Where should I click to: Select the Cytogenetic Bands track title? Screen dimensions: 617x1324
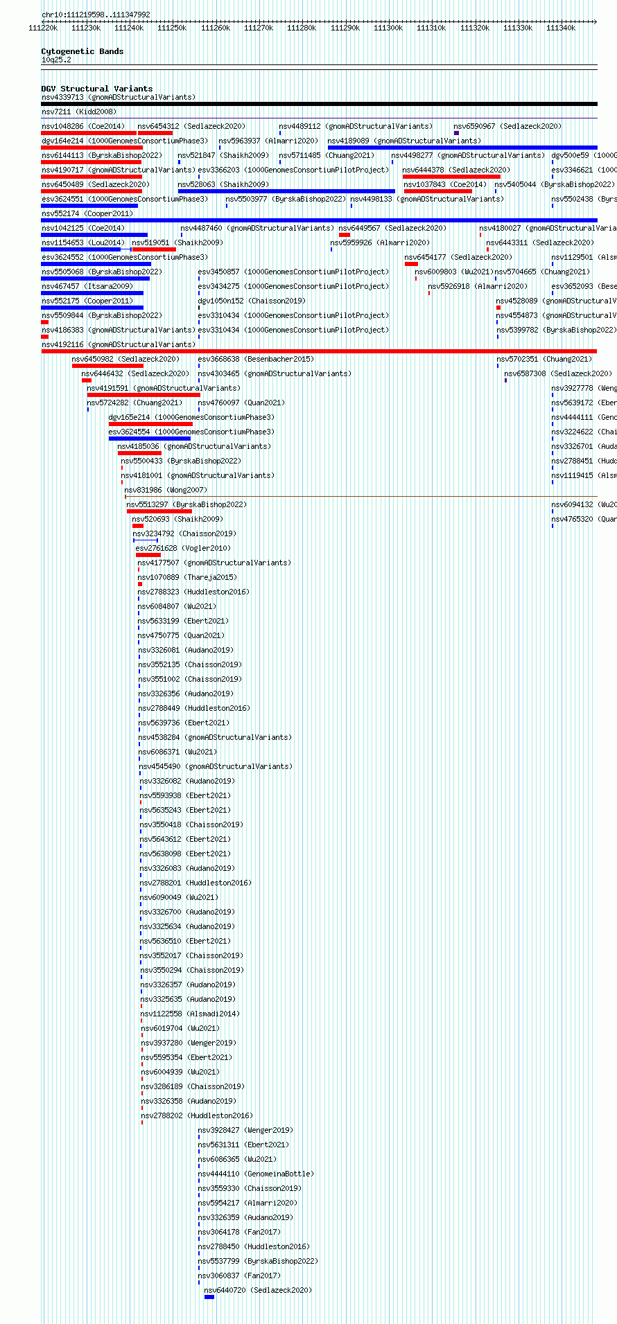click(82, 51)
